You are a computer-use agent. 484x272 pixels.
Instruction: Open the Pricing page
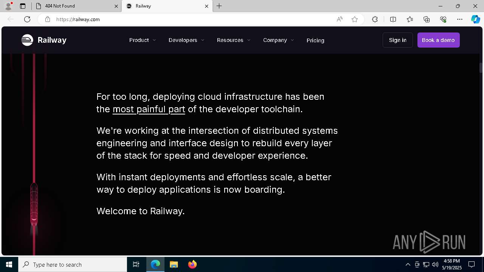(x=315, y=40)
